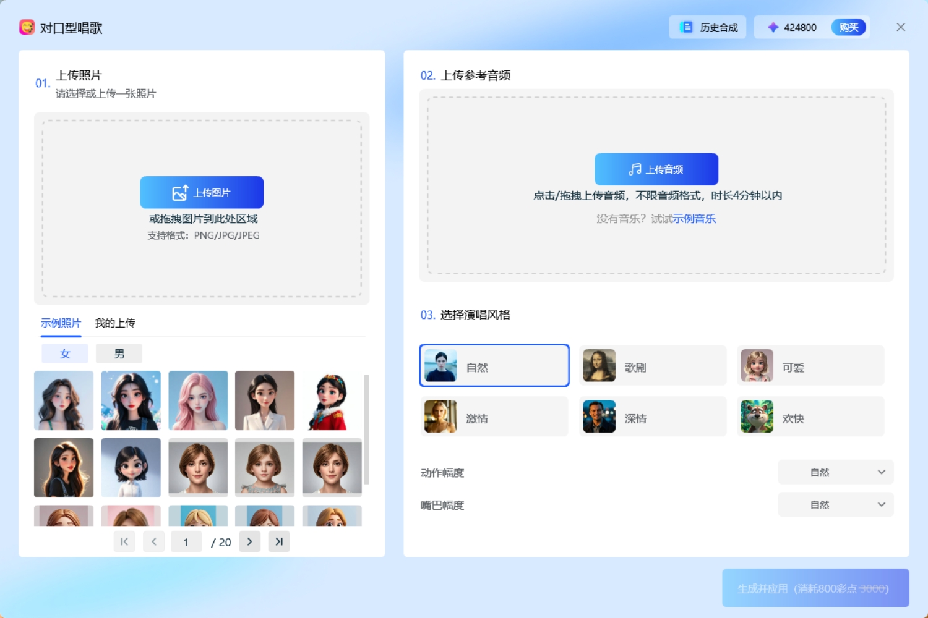The image size is (928, 618).
Task: Jump to the first photo page
Action: (x=124, y=542)
